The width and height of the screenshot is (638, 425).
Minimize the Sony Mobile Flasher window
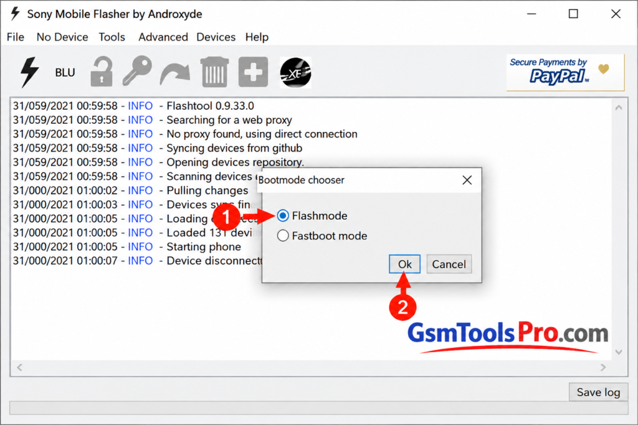coord(531,14)
